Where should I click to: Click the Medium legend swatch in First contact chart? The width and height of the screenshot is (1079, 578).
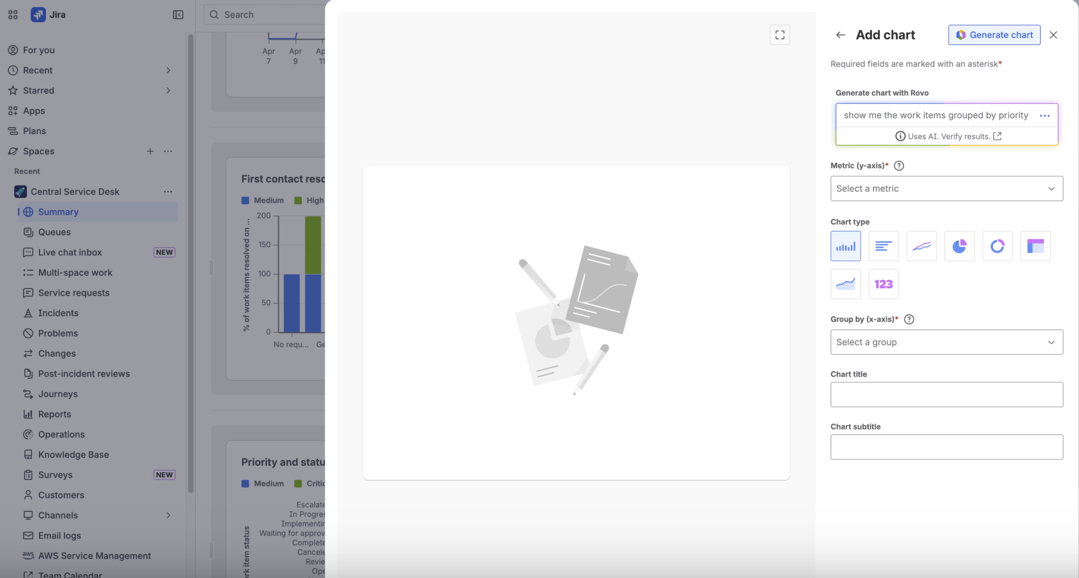point(245,201)
